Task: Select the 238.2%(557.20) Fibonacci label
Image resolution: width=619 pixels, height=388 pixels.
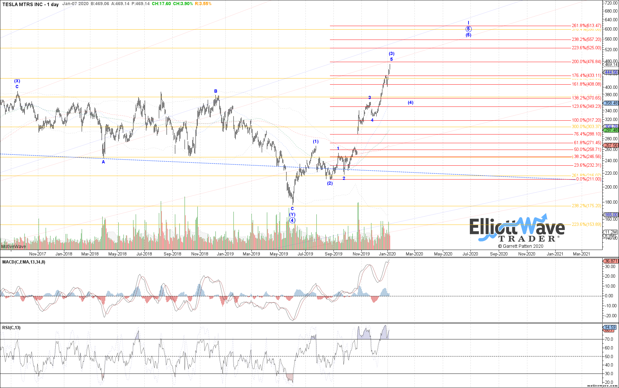Action: click(586, 40)
